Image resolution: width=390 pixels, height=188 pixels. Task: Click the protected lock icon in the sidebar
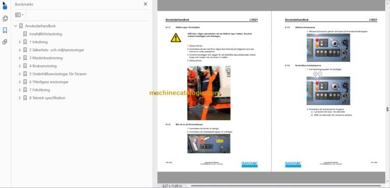pyautogui.click(x=5, y=7)
